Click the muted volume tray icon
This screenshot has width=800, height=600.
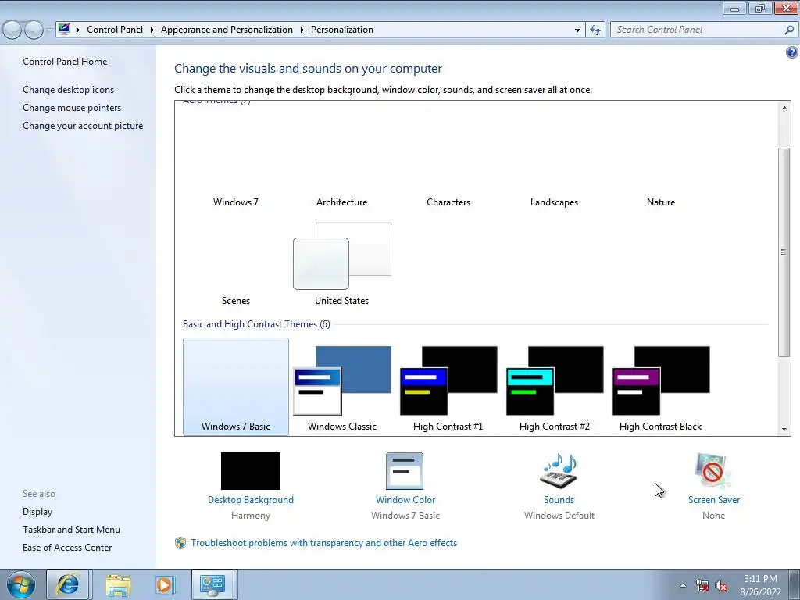point(721,586)
